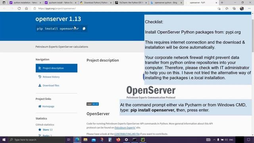Follow the Petroleum Experts' site link

click(x=125, y=128)
